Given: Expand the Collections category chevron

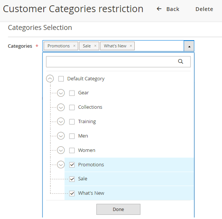Looking at the screenshot, I should 61,107.
